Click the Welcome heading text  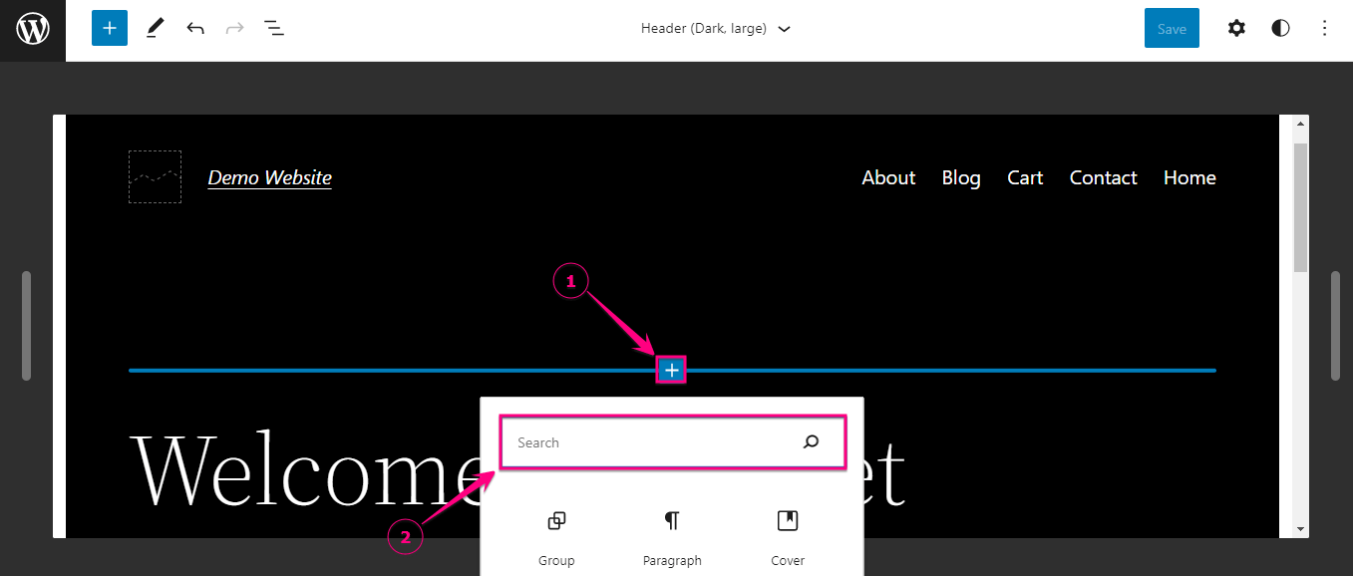[305, 470]
